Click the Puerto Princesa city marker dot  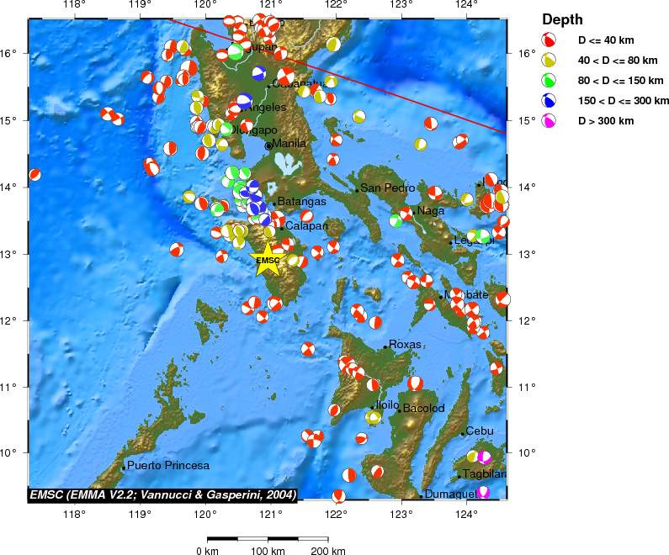click(x=124, y=468)
